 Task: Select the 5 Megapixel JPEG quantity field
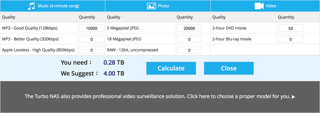[x=189, y=28]
